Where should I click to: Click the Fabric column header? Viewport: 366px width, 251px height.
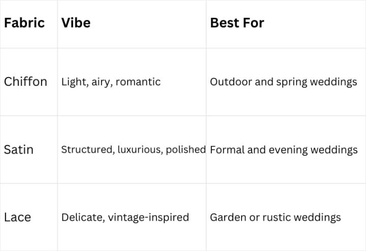pos(28,24)
